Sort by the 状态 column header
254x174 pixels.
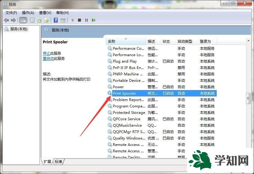168,42
